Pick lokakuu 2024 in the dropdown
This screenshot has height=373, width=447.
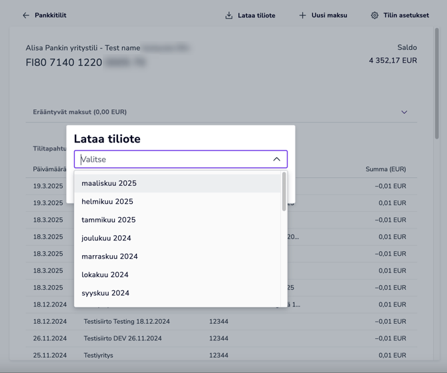pyautogui.click(x=105, y=274)
